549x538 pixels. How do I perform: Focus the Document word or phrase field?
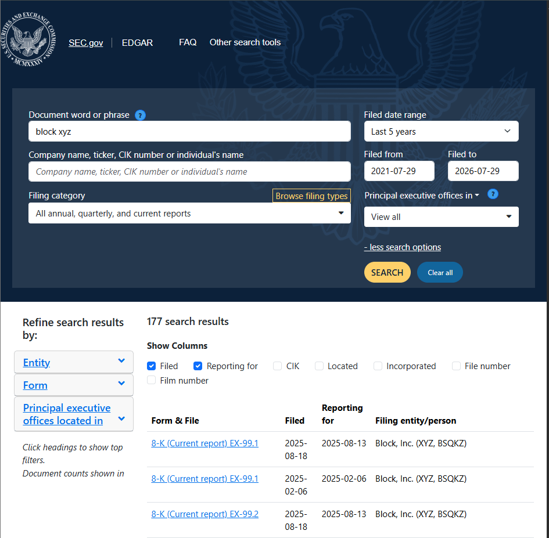[x=189, y=132]
